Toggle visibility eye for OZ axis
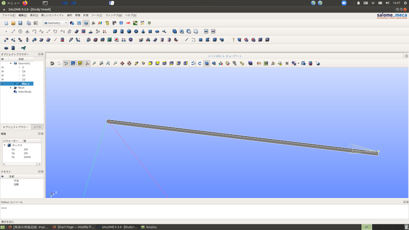The height and width of the screenshot is (230, 409). click(x=3, y=80)
